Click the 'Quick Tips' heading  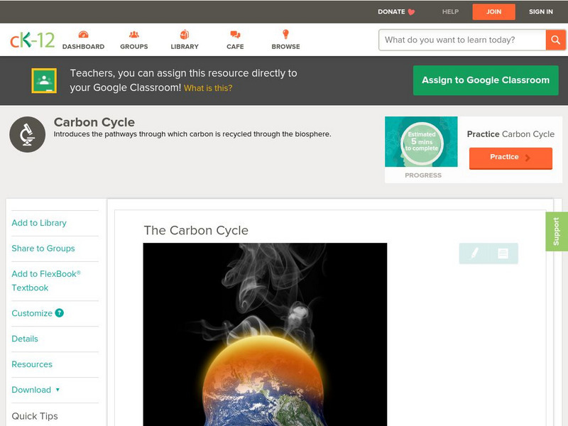pyautogui.click(x=35, y=416)
